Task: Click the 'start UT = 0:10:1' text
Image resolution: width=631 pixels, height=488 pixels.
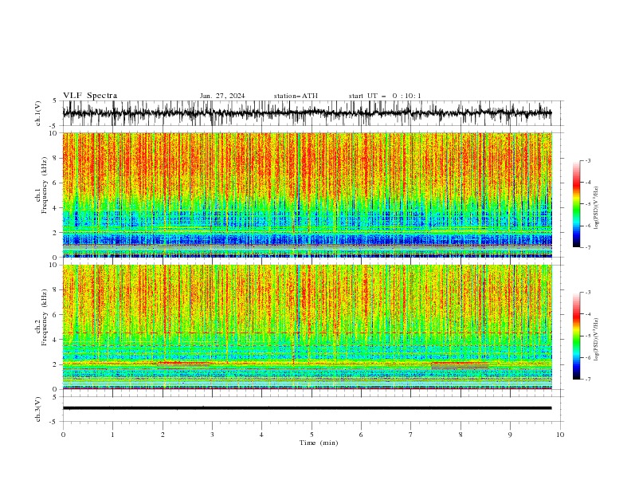Action: [385, 96]
